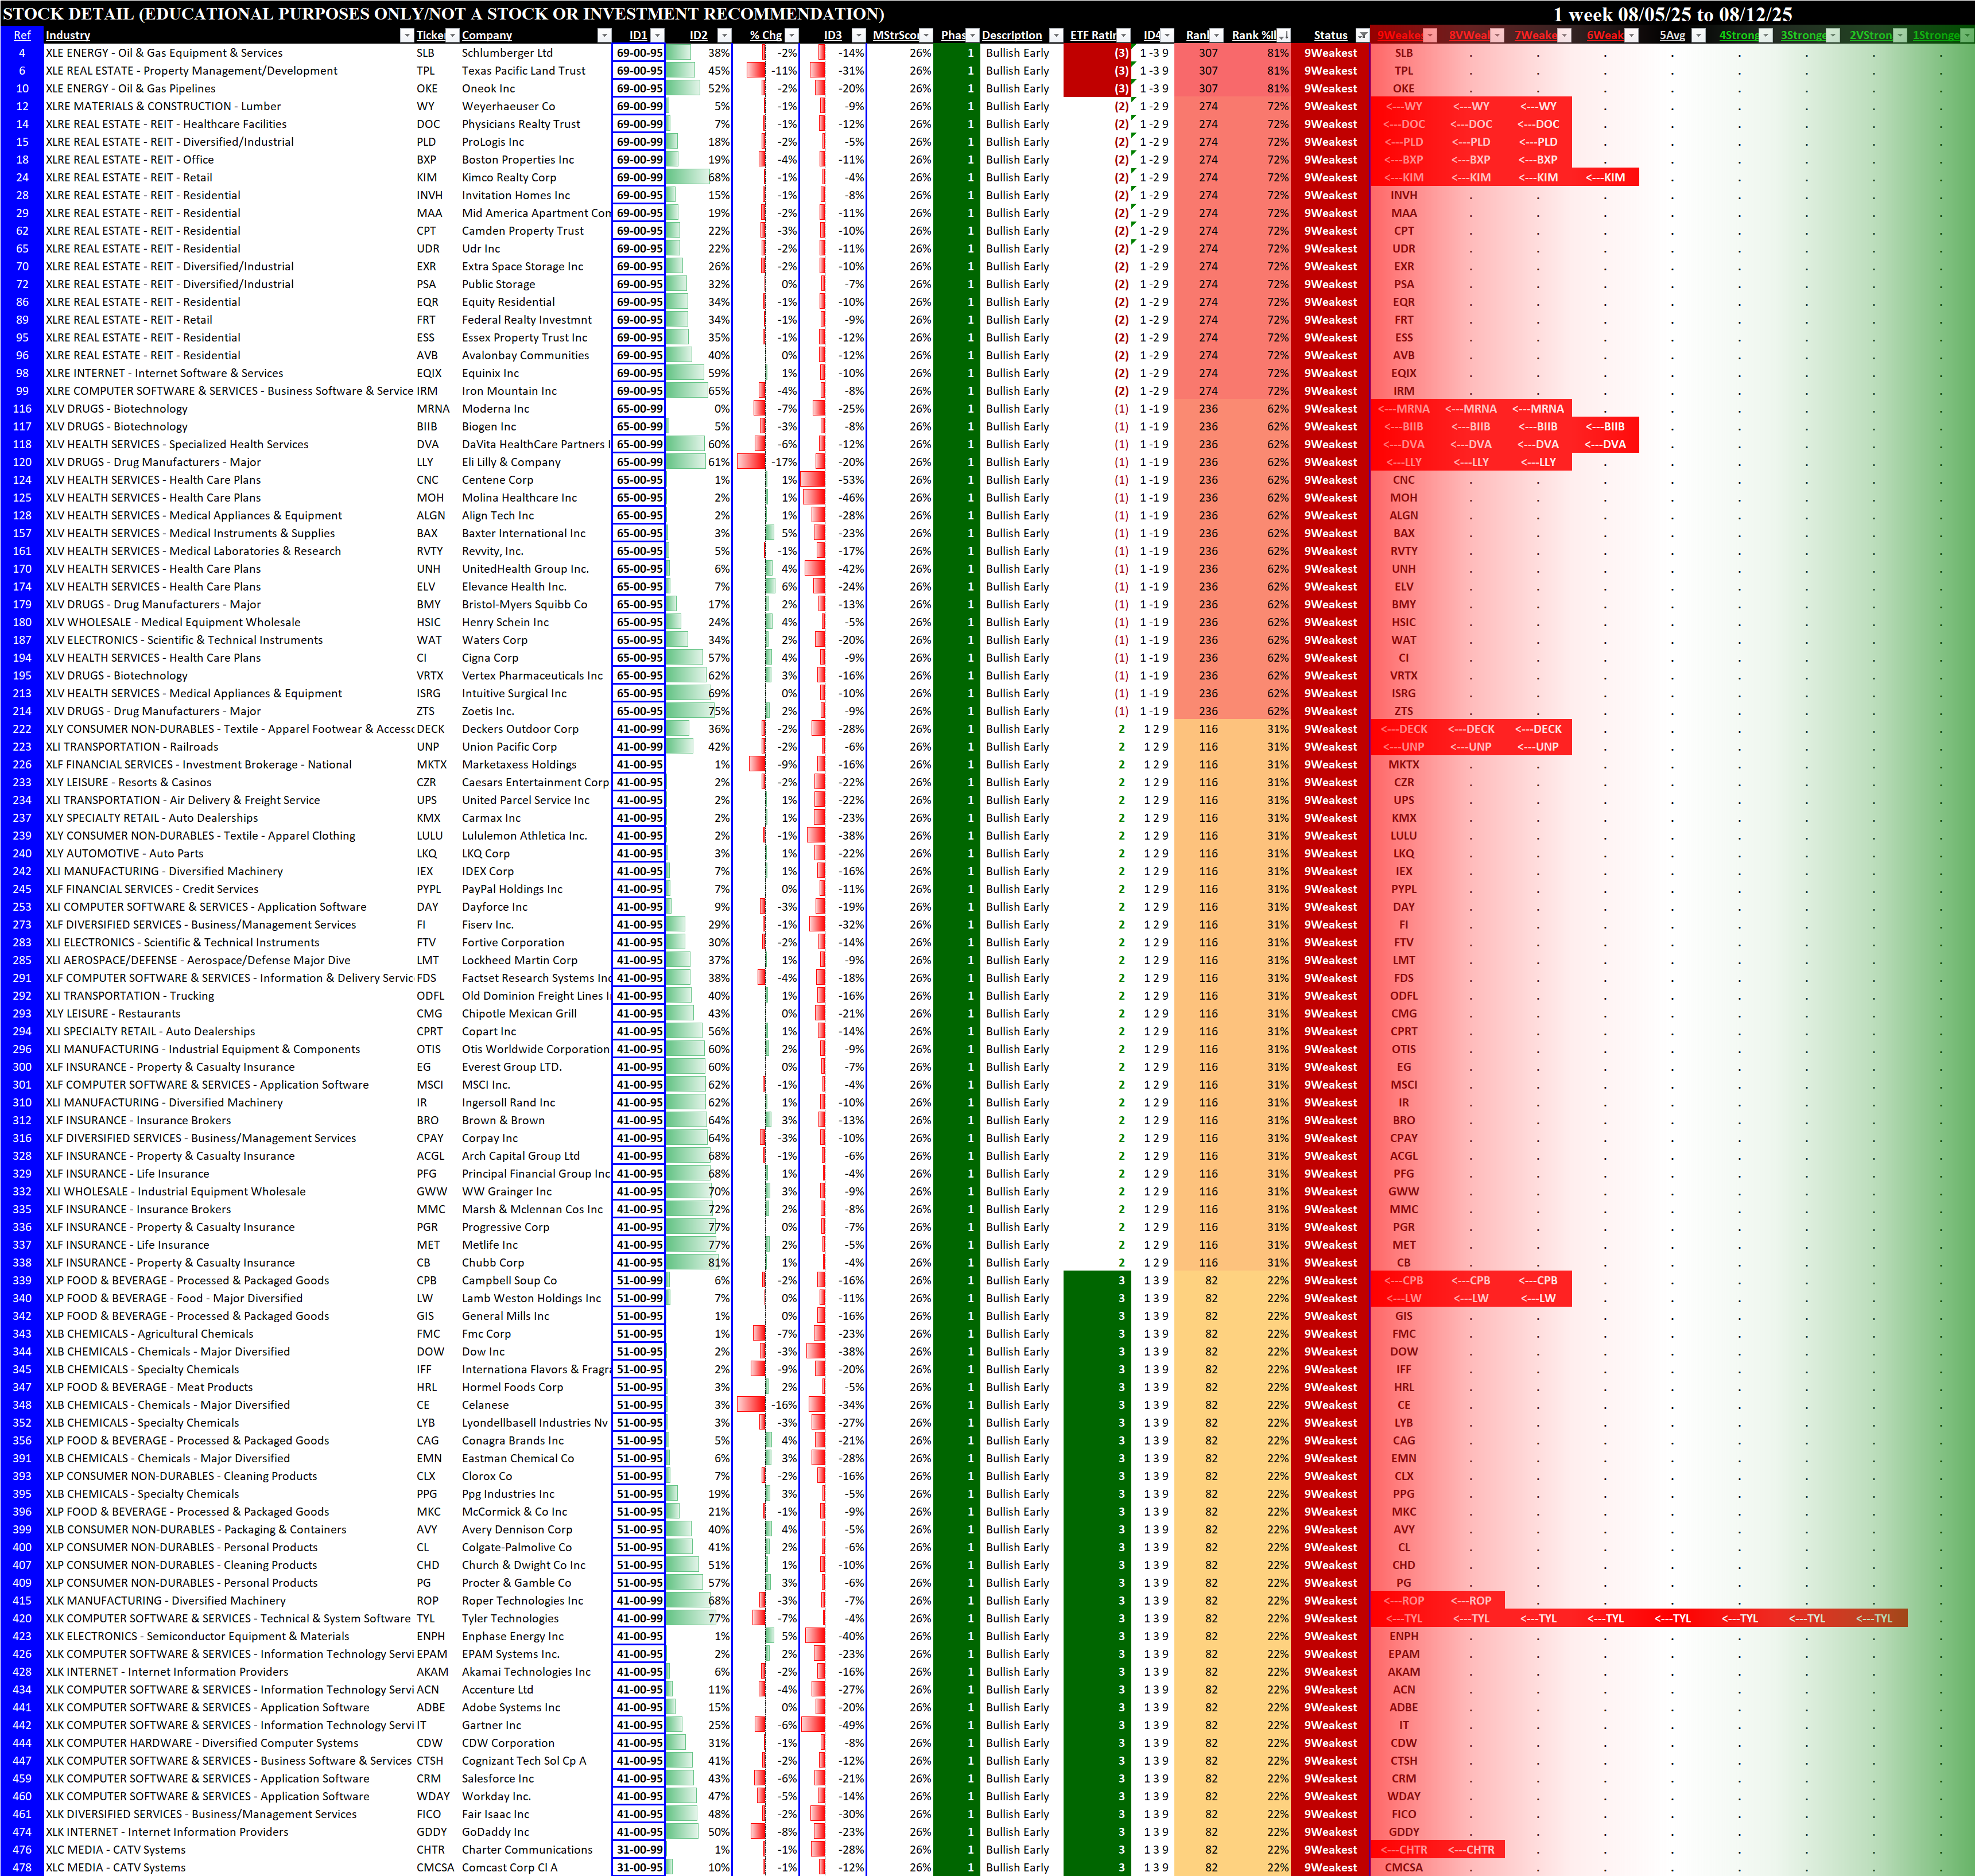Expand the 9Weakest column filter arrow

click(1430, 35)
